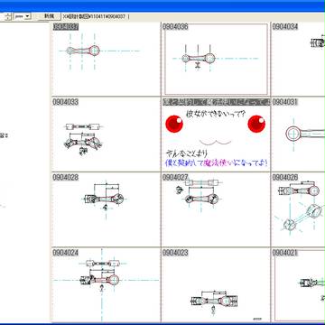Click the label text 0904024

[66, 253]
